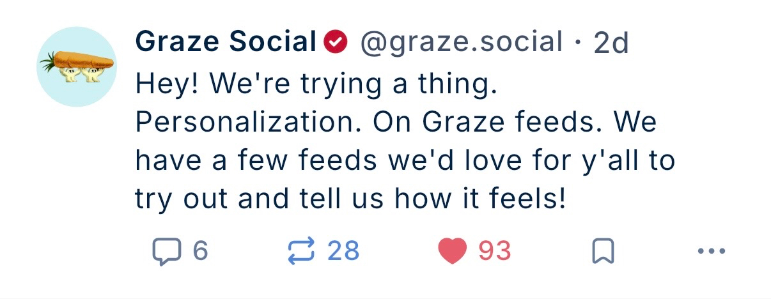The width and height of the screenshot is (771, 299).
Task: Click the 2d post timestamp
Action: 611,43
